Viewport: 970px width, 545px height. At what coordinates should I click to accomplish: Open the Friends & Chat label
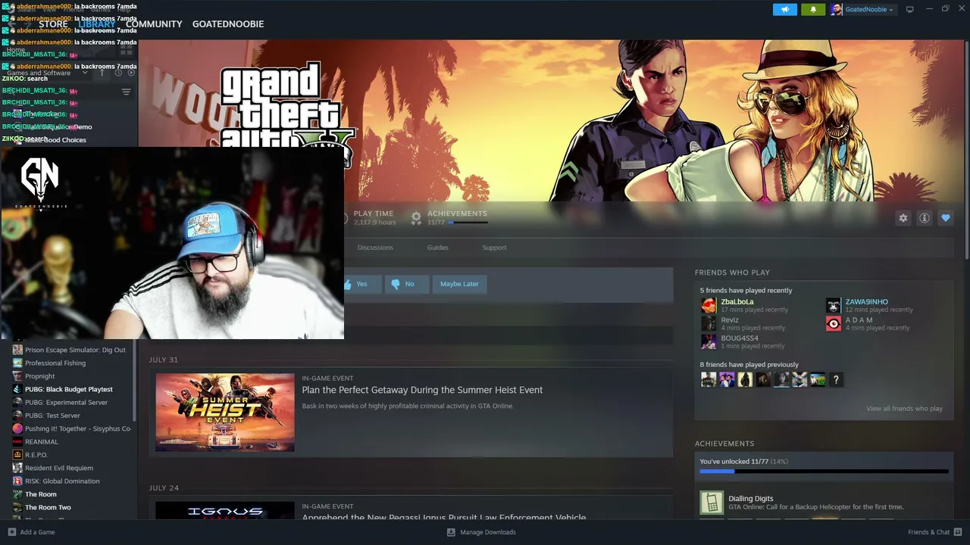point(928,532)
